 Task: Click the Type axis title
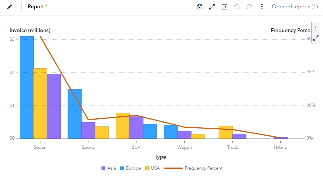[160, 157]
